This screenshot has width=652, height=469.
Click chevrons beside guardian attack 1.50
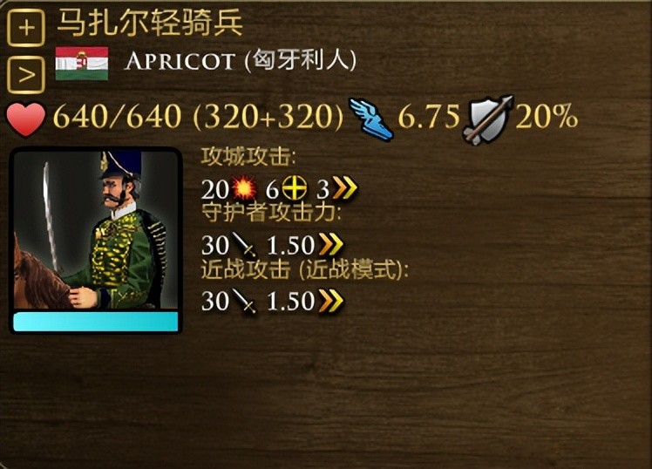coord(331,244)
